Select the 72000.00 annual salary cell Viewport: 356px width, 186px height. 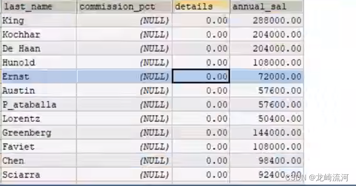(x=266, y=76)
